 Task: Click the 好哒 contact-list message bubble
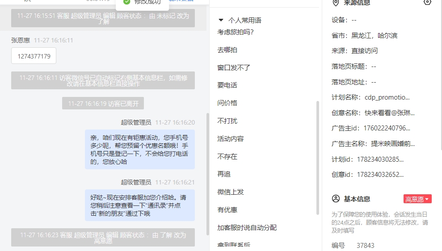point(140,205)
